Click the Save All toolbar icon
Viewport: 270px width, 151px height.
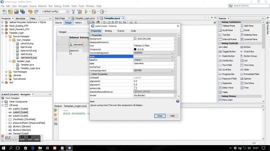(x=22, y=11)
